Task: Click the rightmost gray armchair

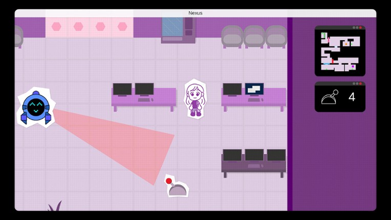Action: tap(276, 36)
